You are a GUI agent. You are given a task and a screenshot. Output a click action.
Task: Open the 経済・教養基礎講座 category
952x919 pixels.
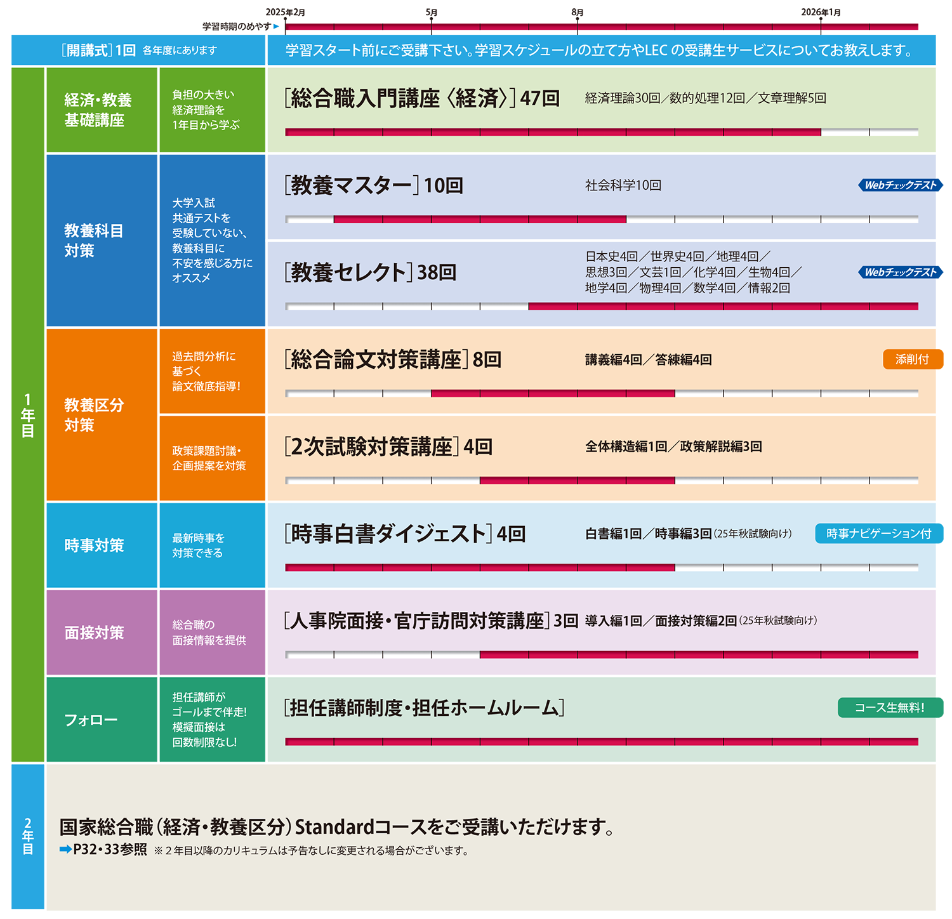[102, 110]
